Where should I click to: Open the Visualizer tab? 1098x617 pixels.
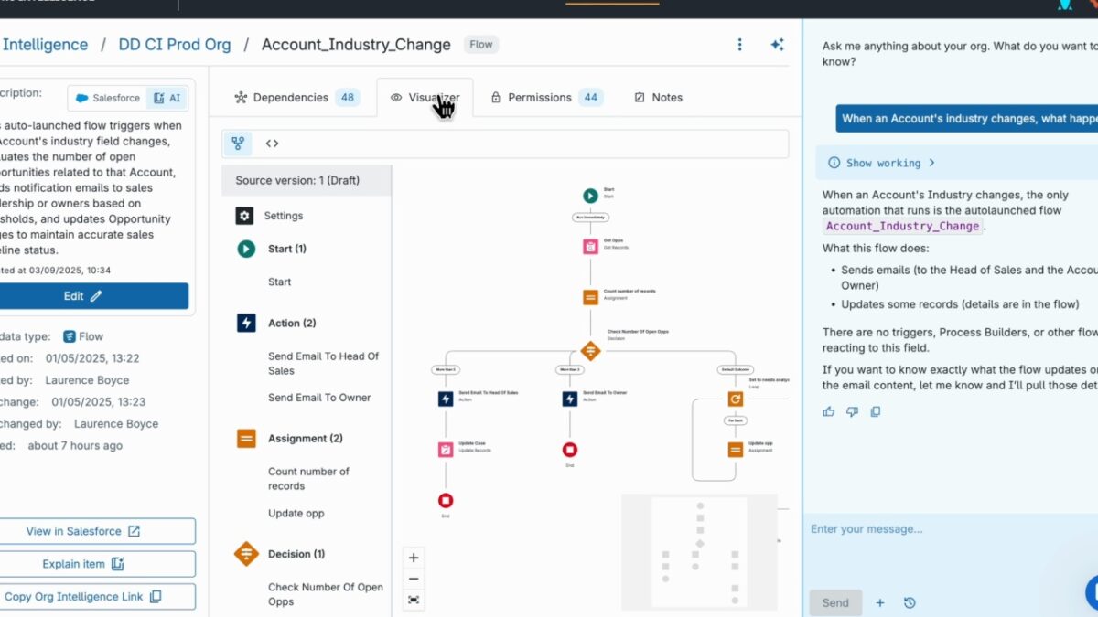click(425, 98)
